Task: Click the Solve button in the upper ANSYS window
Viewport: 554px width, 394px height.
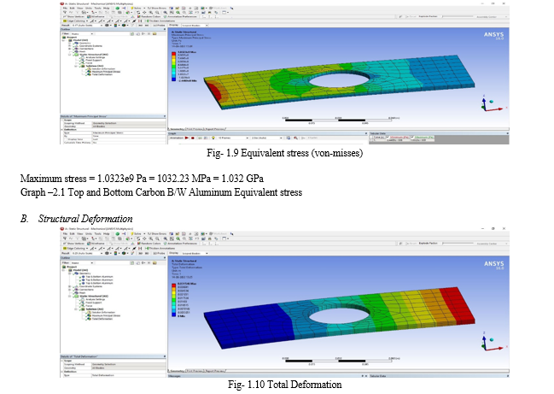Action: 136,9
